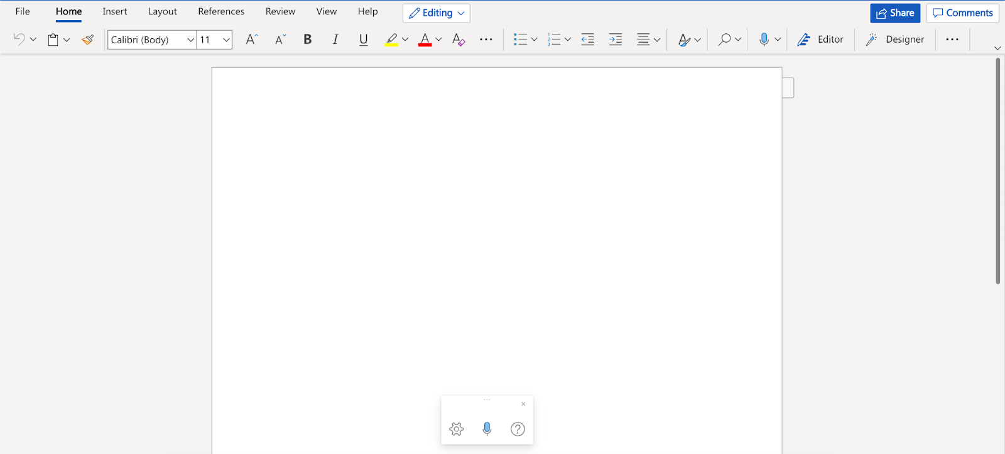Screen dimensions: 1005x454
Task: Open dictation settings gear icon
Action: click(x=457, y=429)
